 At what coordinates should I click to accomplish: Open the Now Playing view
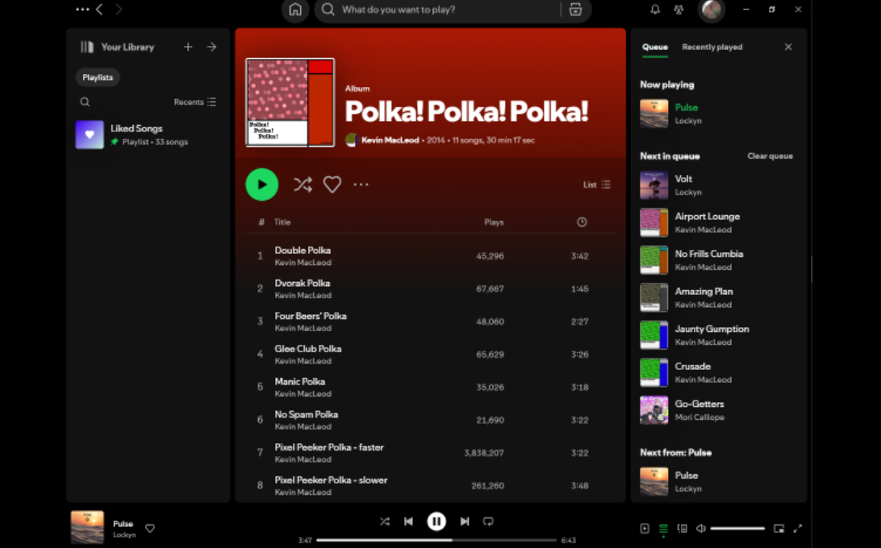pos(645,528)
